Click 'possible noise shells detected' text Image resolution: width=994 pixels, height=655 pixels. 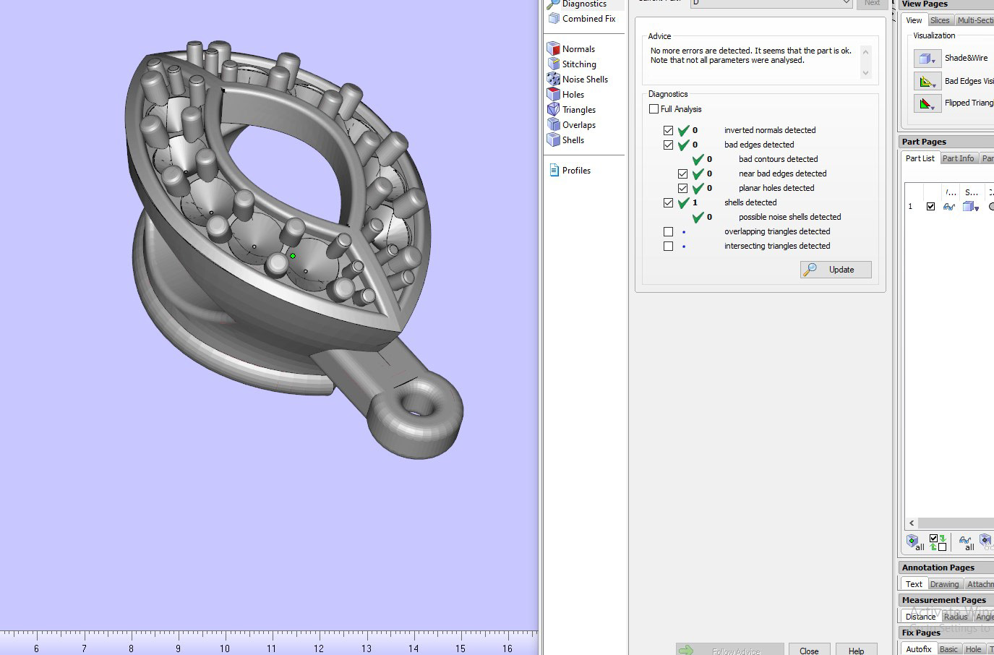(789, 218)
